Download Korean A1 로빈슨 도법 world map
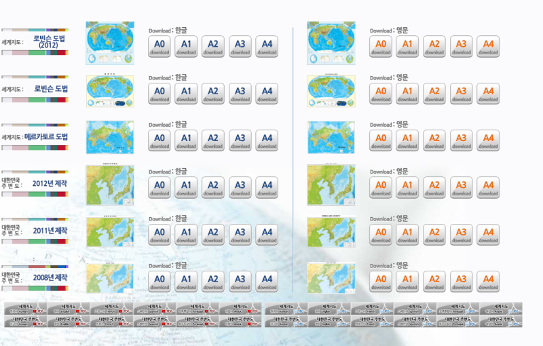Viewport: 543px width, 346px height. pos(186,94)
